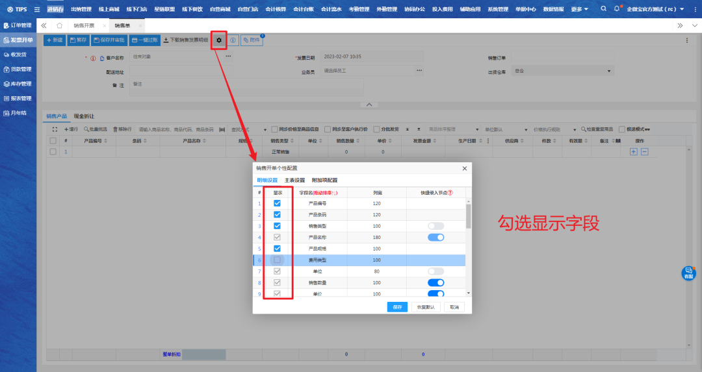Open the search magnifier in top bar
The height and width of the screenshot is (372, 702).
point(604,9)
